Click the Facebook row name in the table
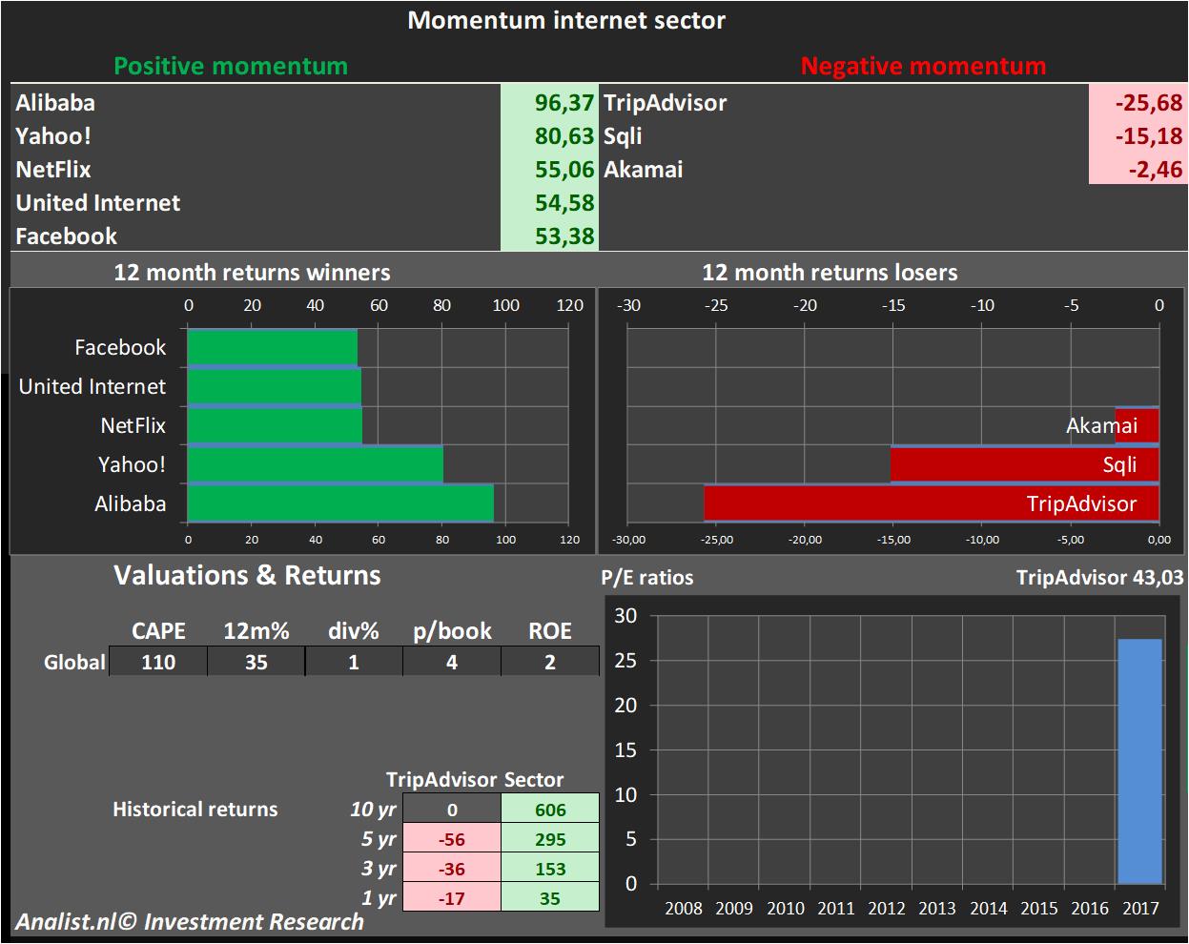Image resolution: width=1189 pixels, height=944 pixels. point(67,236)
